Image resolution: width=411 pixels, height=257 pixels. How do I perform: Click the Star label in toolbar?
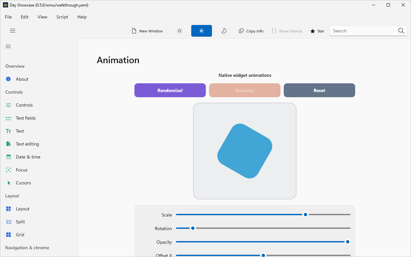pos(321,31)
